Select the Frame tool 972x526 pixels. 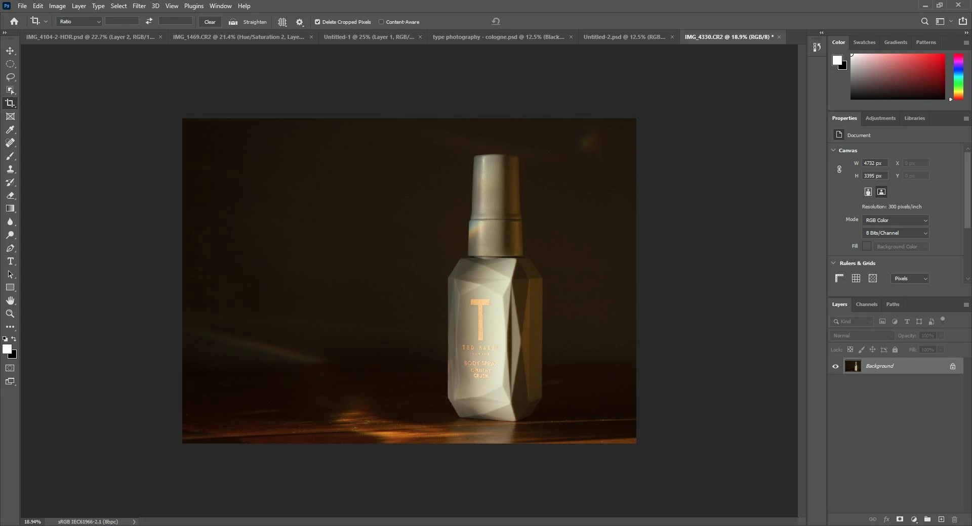[x=10, y=116]
